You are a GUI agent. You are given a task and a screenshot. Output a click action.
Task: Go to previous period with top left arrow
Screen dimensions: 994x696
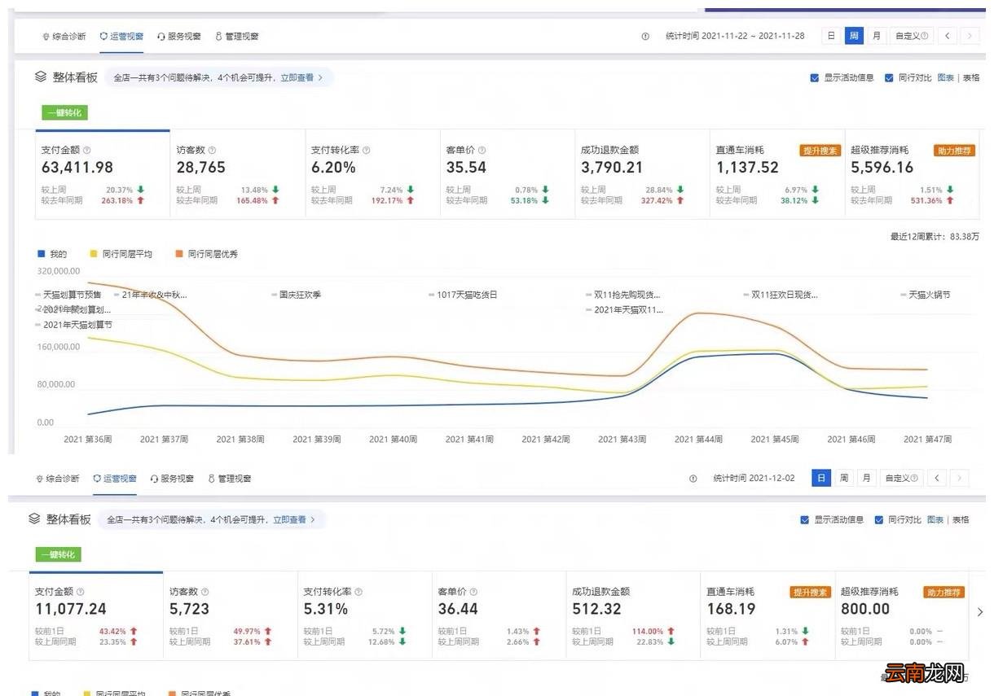click(x=947, y=36)
